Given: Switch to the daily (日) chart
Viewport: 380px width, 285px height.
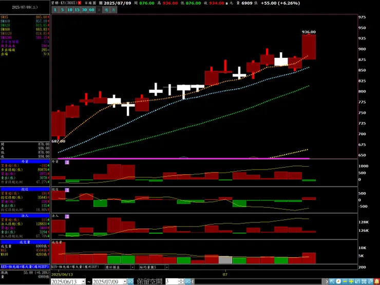Looking at the screenshot, I should pyautogui.click(x=99, y=10).
